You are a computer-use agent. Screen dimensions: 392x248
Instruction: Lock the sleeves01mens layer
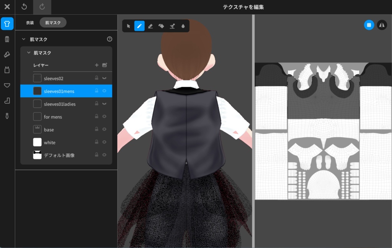[96, 91]
